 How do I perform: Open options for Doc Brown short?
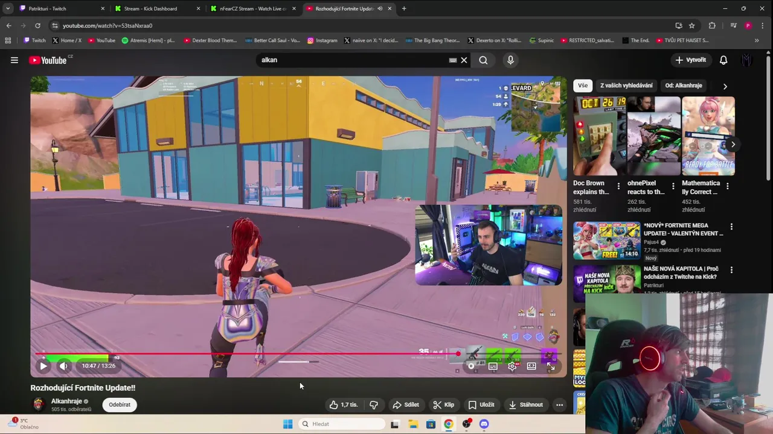(618, 186)
